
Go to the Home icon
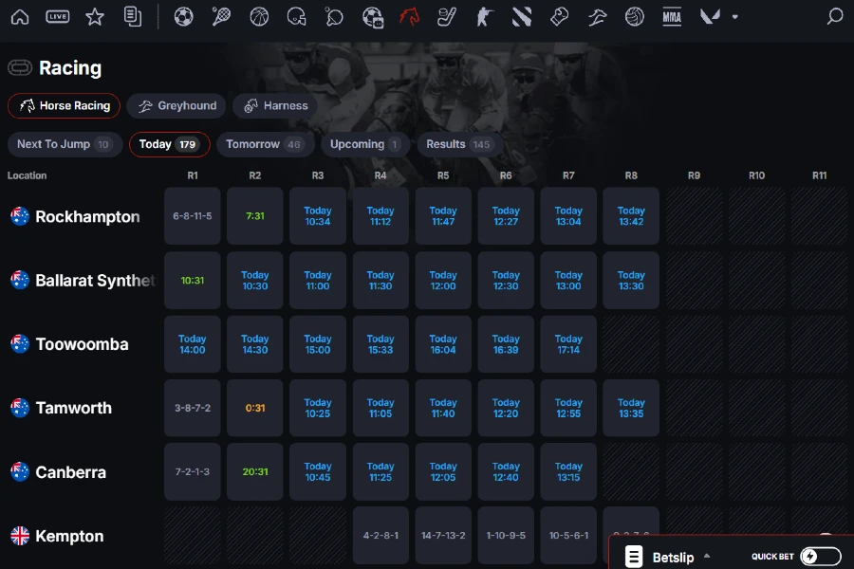(20, 16)
